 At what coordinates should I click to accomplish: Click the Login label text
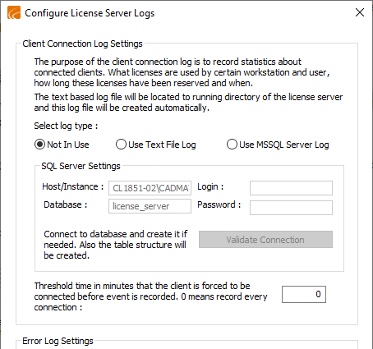click(x=210, y=186)
